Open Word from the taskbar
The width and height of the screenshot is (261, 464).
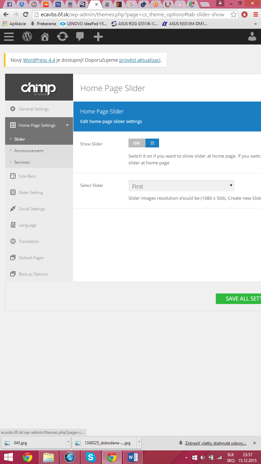click(132, 458)
